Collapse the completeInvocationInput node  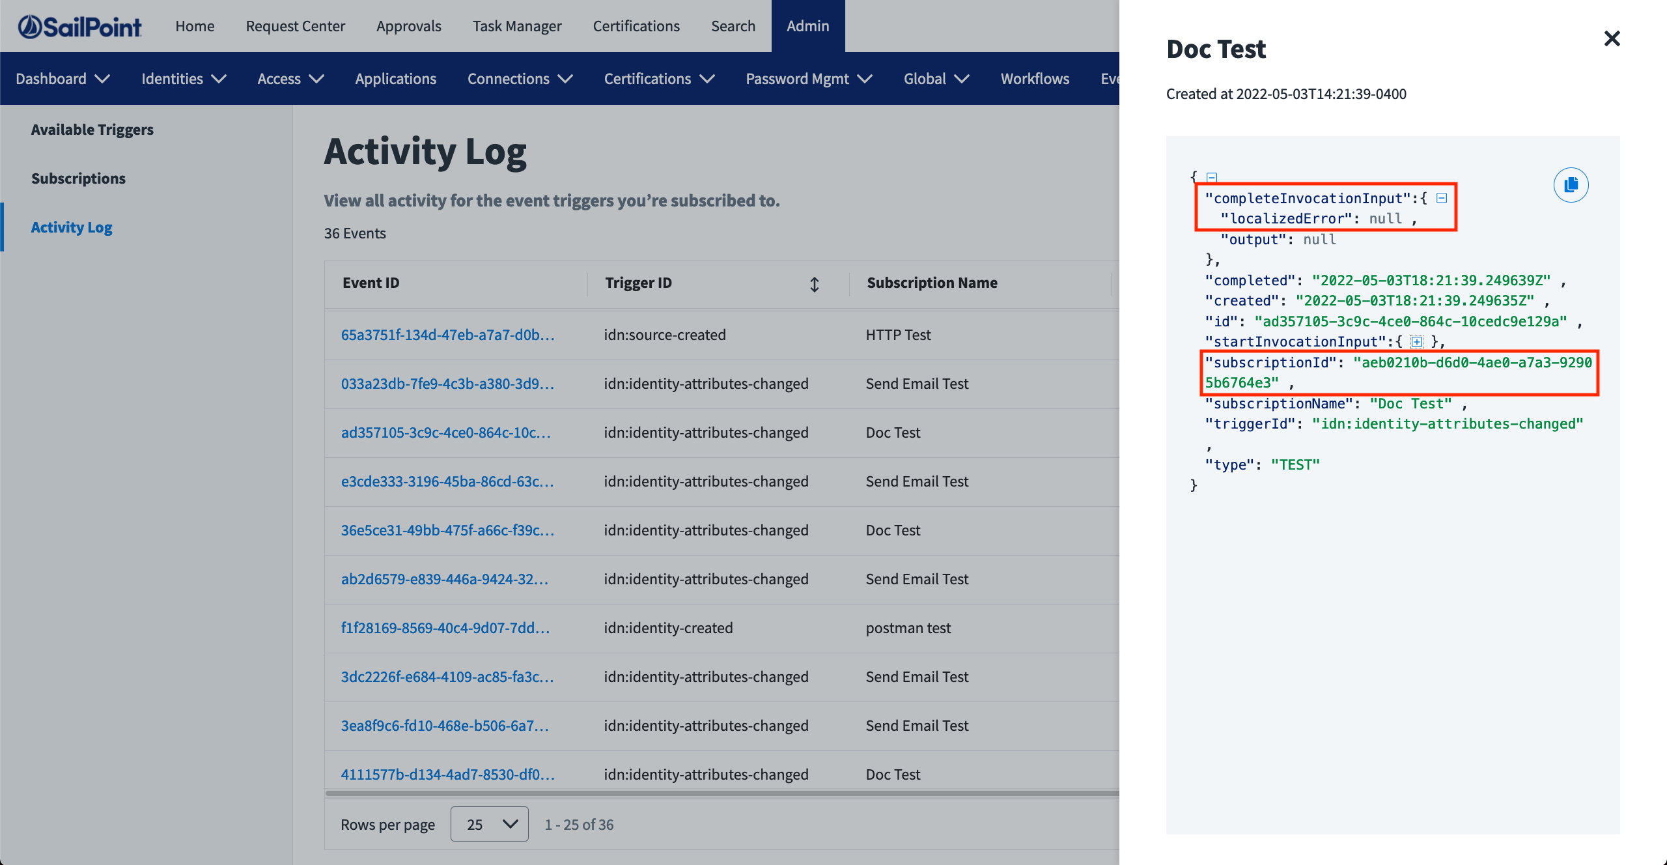pos(1442,198)
